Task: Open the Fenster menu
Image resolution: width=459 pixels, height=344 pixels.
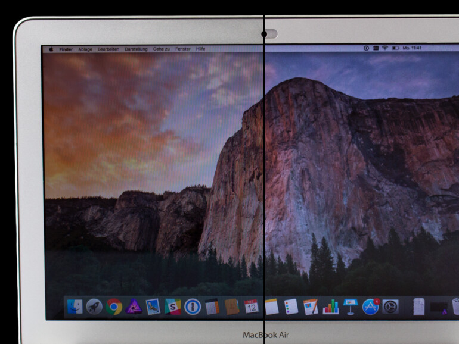Action: tap(183, 49)
